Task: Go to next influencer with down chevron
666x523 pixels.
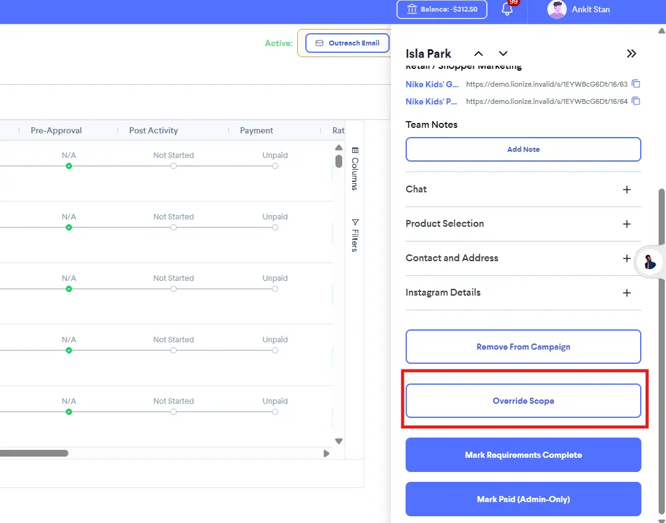Action: (x=503, y=53)
